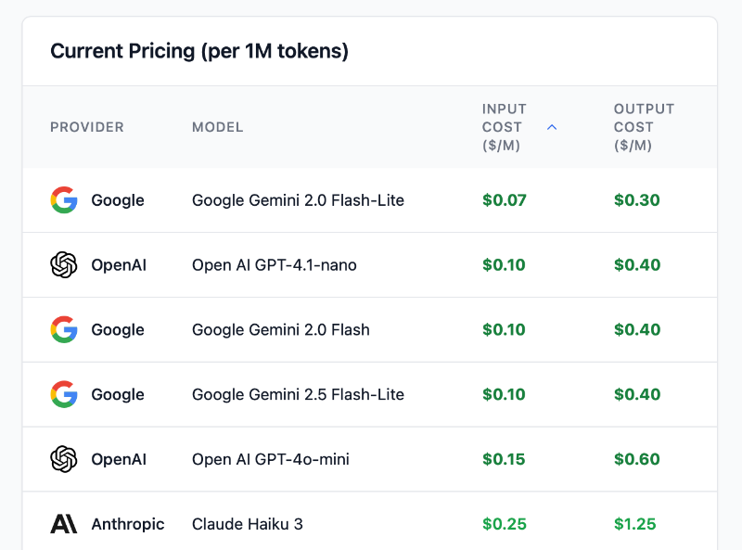
Task: Click output cost $0.40 for Gemini 2.5 Flash-Lite
Action: pos(637,395)
